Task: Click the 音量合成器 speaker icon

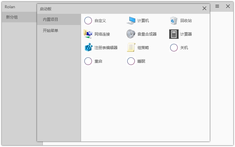Action: pos(131,34)
